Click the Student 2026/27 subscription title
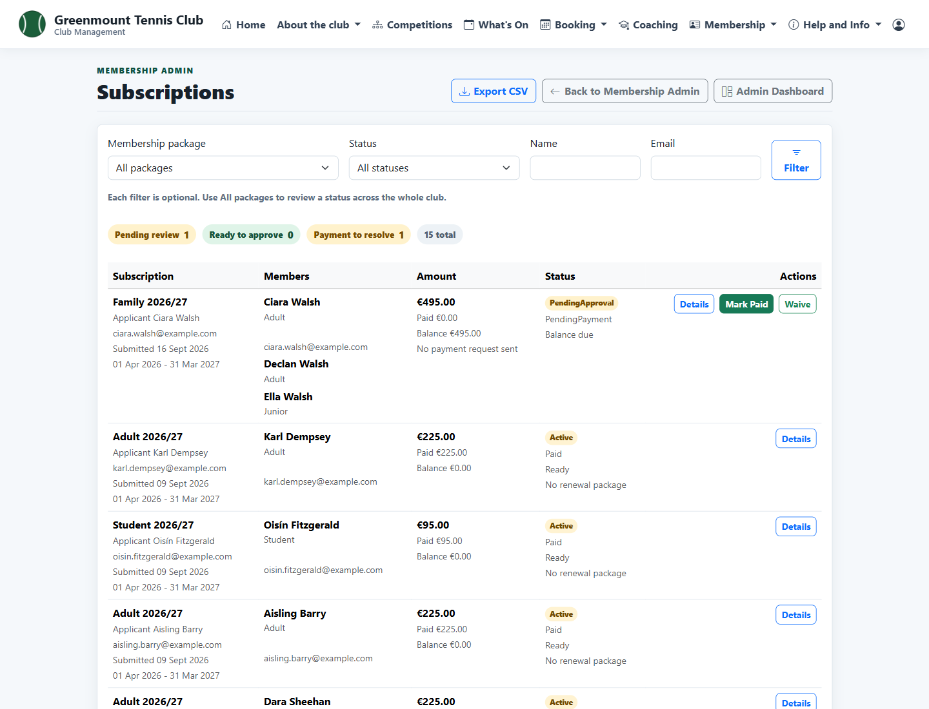Image resolution: width=929 pixels, height=709 pixels. point(154,525)
